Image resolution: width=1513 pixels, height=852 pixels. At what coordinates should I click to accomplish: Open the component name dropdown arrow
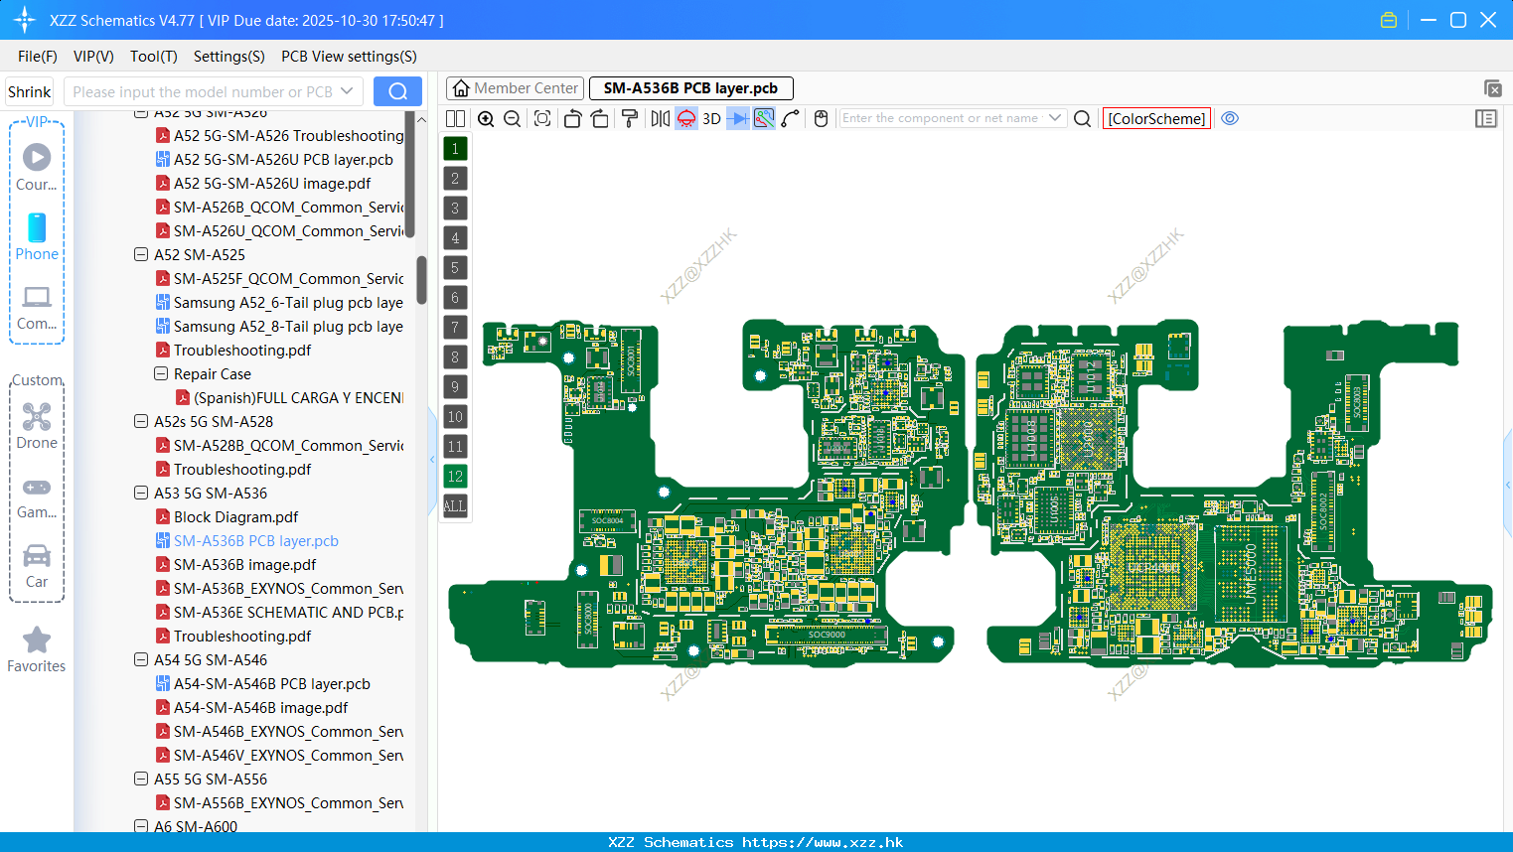(x=1055, y=118)
